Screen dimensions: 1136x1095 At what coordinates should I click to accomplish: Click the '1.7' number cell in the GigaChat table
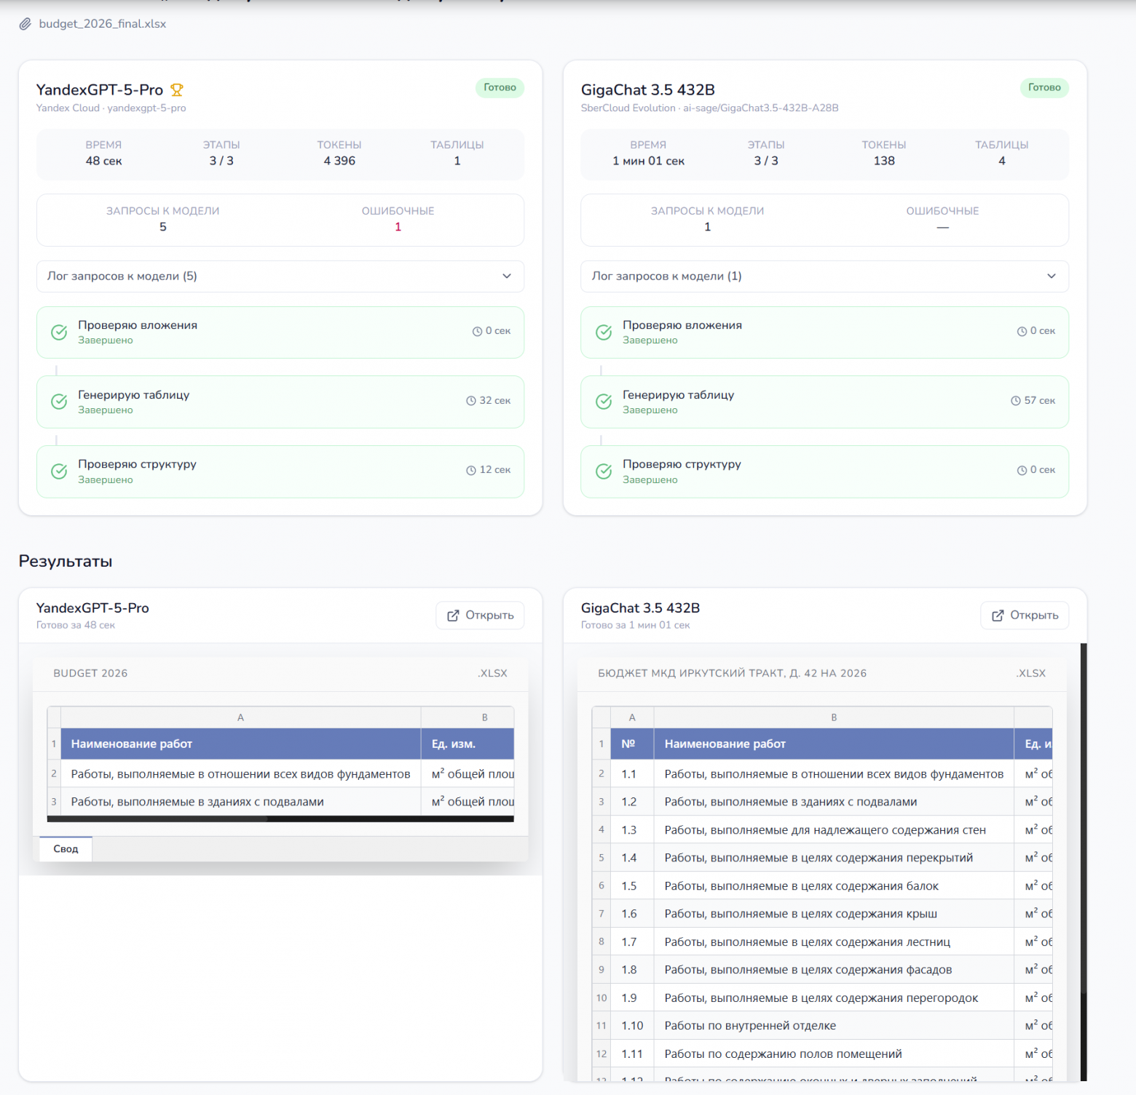(x=632, y=942)
